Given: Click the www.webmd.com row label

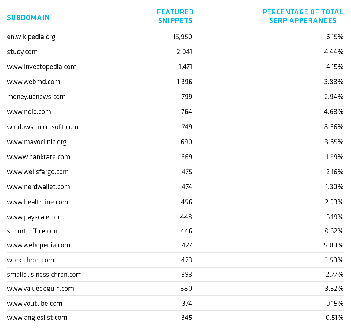Looking at the screenshot, I should pos(34,82).
